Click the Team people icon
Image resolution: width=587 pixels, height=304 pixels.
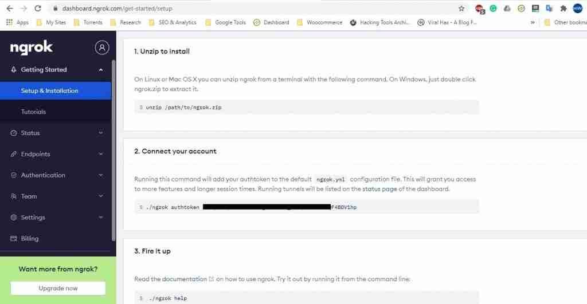point(14,196)
